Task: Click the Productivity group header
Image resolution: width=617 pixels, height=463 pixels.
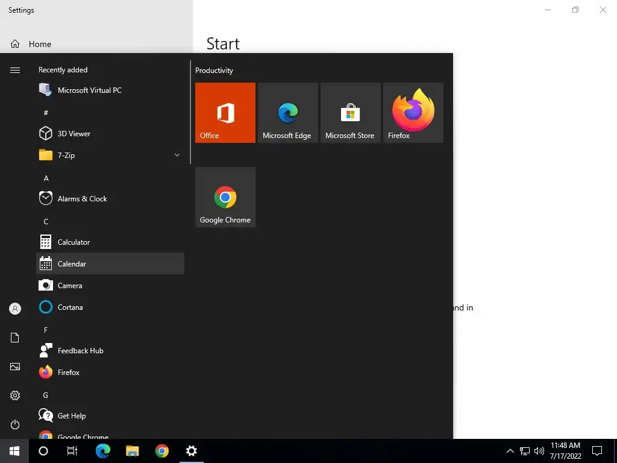Action: (x=214, y=71)
